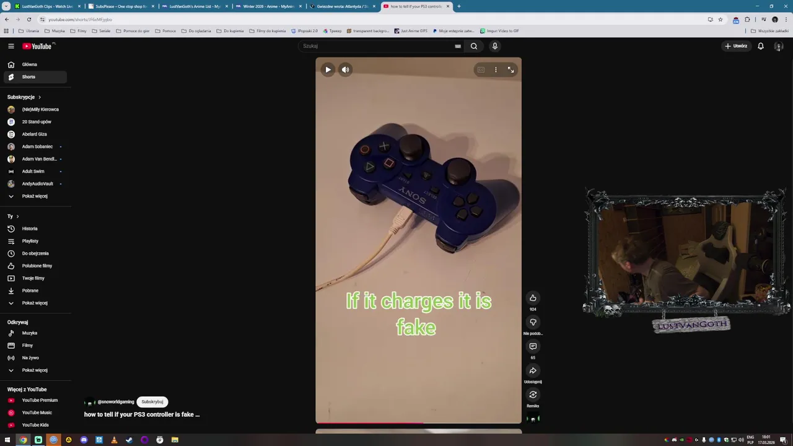The height and width of the screenshot is (446, 793).
Task: Focus the Szukaj search field
Action: tap(377, 46)
